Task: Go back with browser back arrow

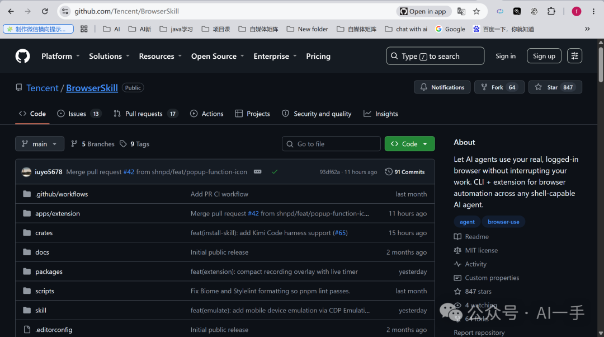Action: 11,11
